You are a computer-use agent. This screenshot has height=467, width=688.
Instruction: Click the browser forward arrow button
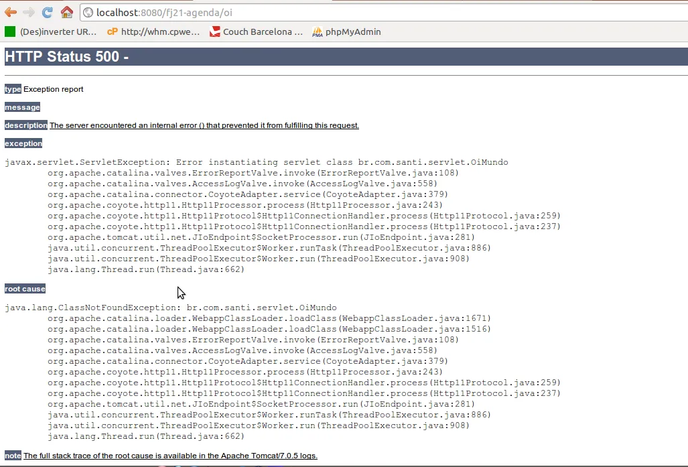click(x=29, y=12)
